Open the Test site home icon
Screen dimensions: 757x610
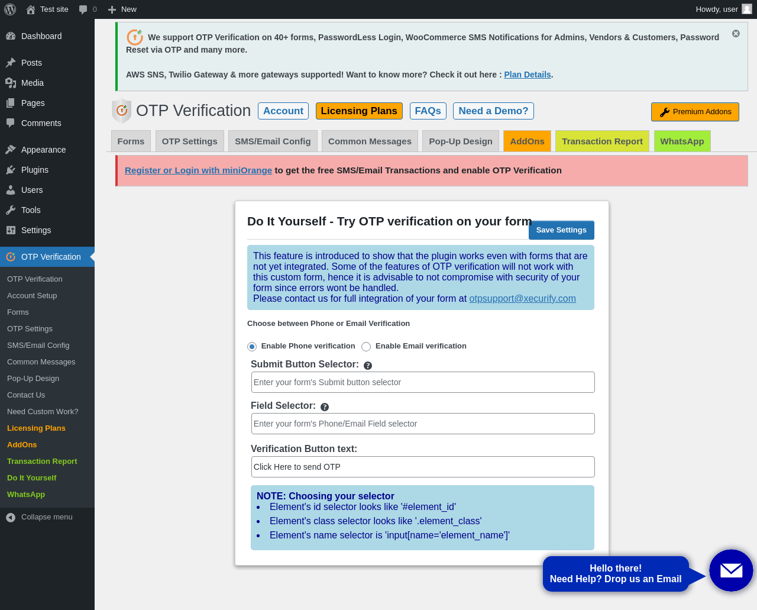[31, 9]
